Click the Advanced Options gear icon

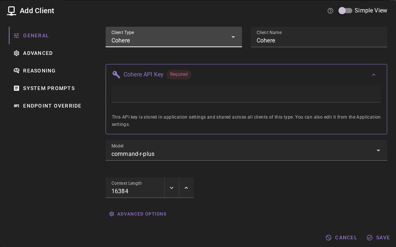[111, 214]
